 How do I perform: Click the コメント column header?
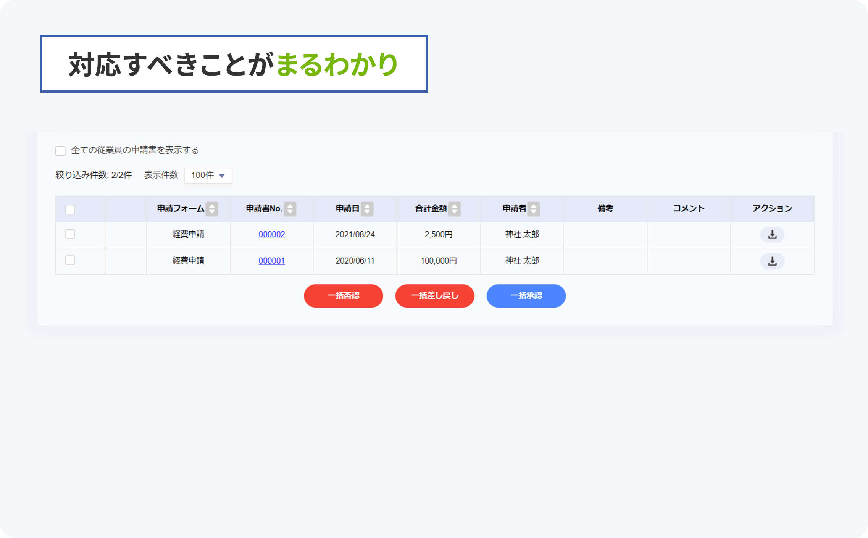(x=689, y=208)
